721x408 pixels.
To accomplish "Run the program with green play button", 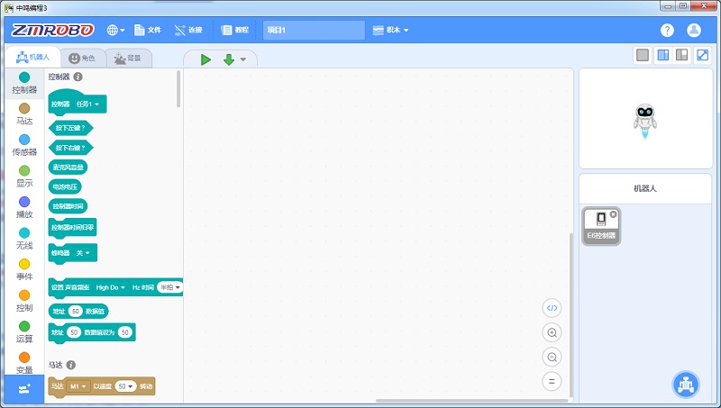I will point(205,59).
